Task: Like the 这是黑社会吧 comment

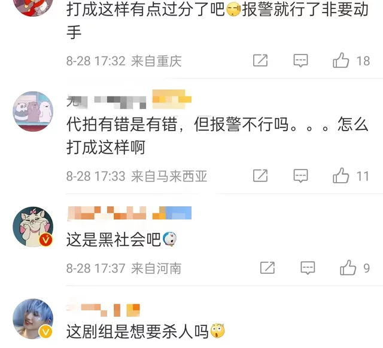Action: (x=348, y=268)
